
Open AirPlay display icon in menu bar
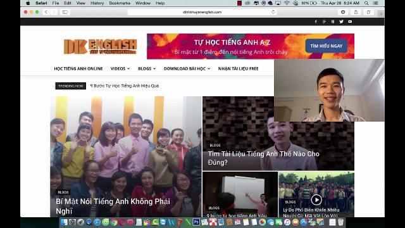point(278,3)
